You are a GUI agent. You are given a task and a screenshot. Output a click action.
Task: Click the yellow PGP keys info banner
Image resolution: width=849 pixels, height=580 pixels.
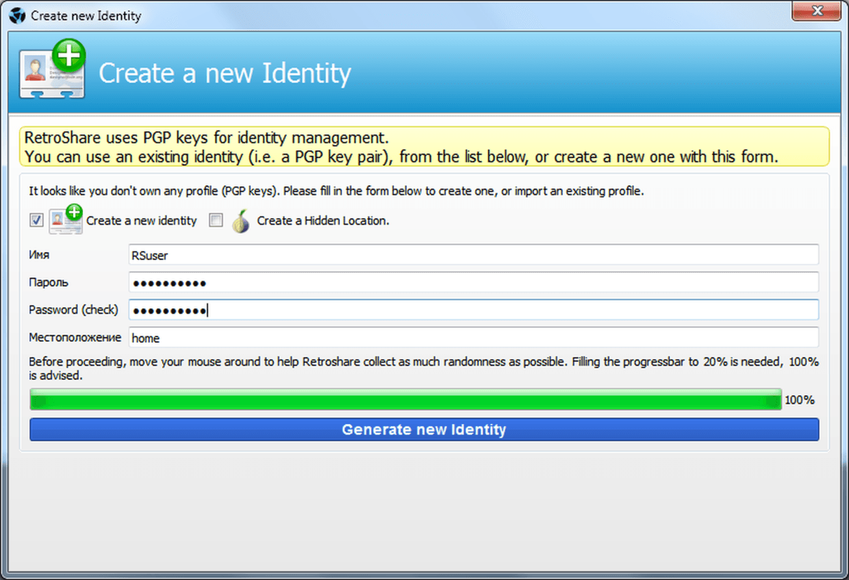(424, 146)
